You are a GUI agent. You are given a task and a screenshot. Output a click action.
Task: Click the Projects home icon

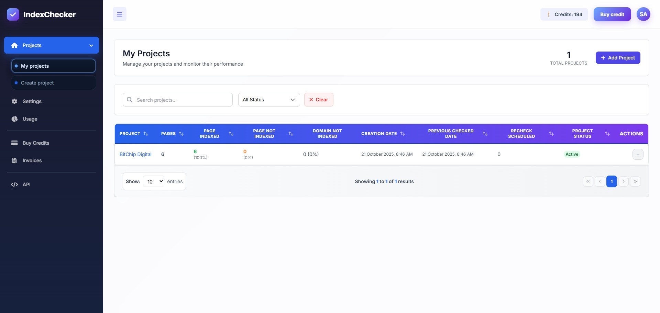[x=14, y=45]
